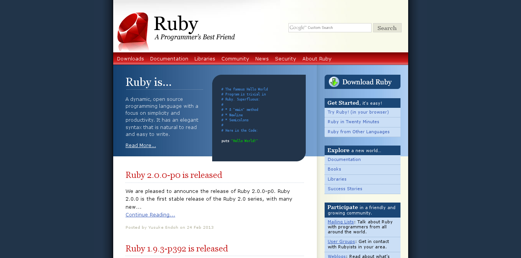The width and height of the screenshot is (521, 258).
Task: Open the Community navigation item
Action: pos(235,59)
